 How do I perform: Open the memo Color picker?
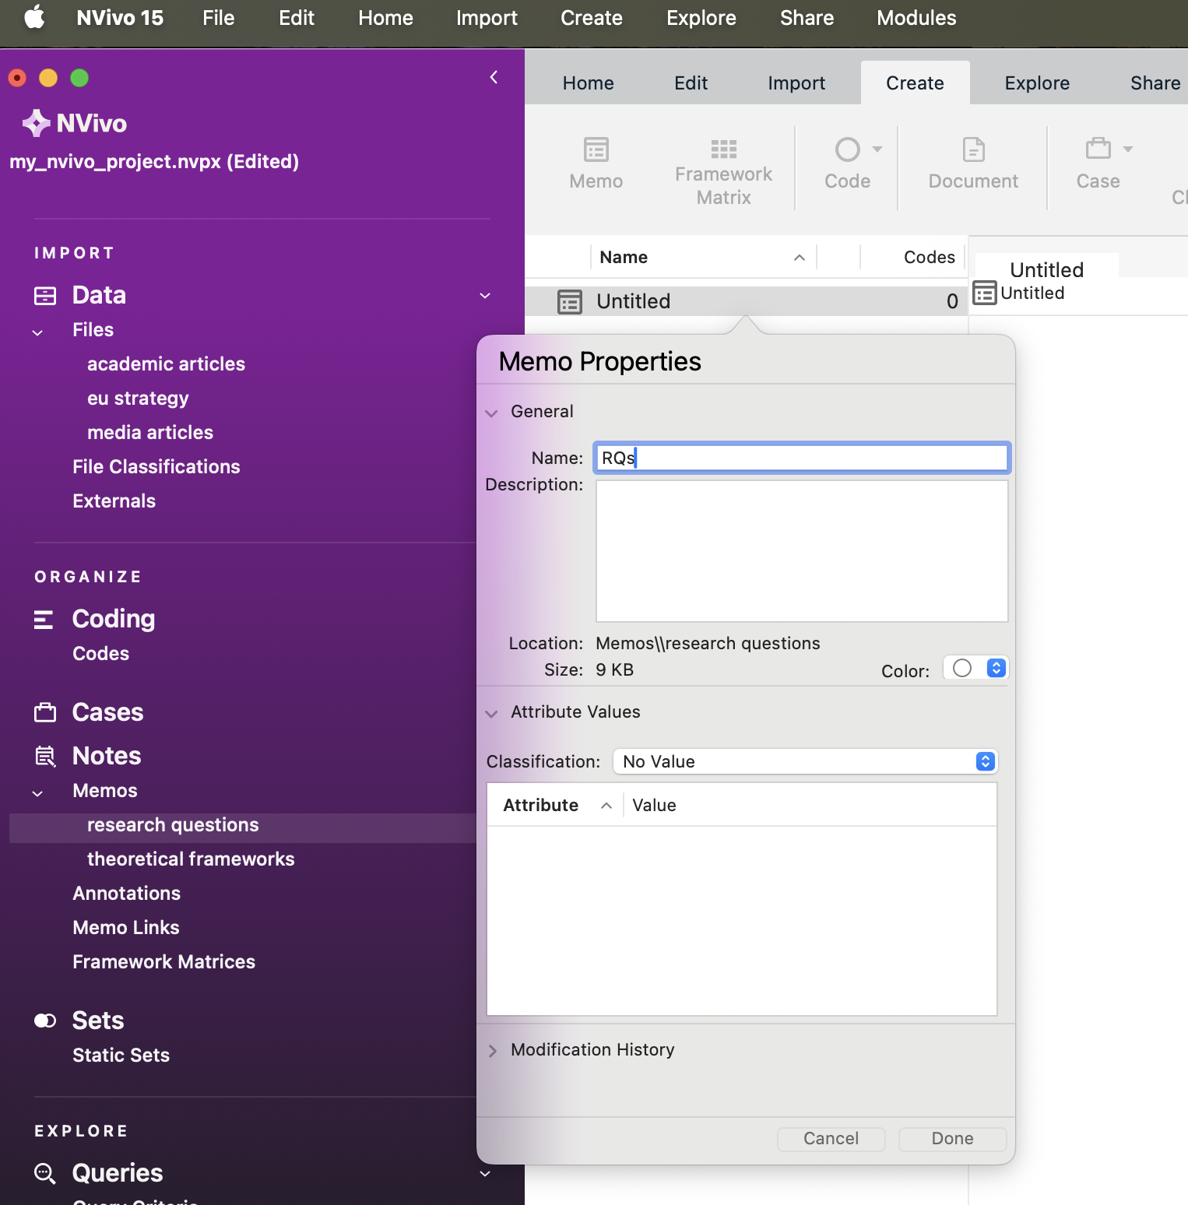click(976, 669)
